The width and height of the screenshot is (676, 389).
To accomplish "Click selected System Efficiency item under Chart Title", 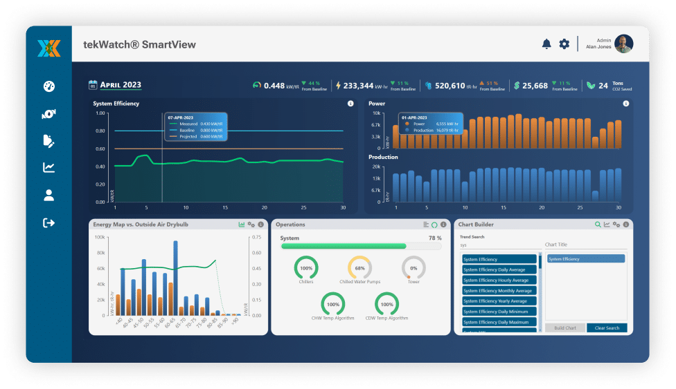I will pos(586,259).
